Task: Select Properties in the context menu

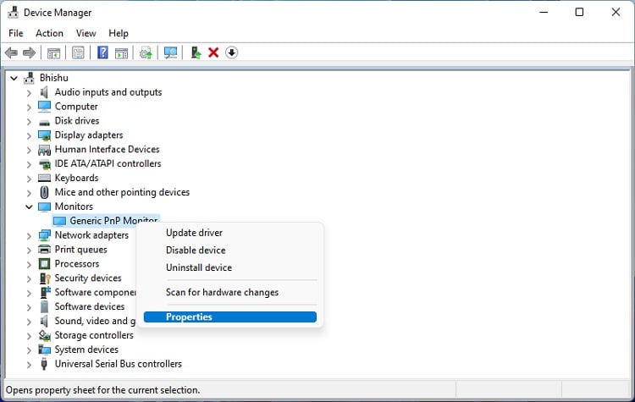Action: (x=229, y=317)
